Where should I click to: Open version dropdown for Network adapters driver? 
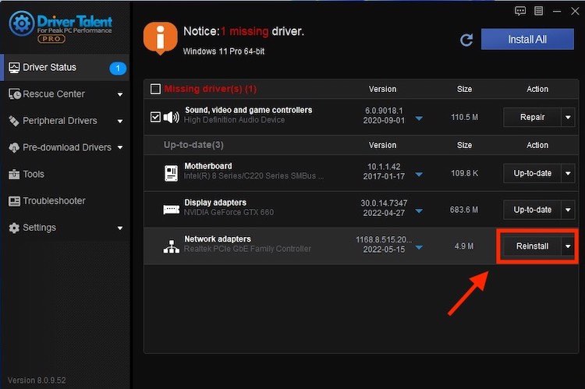419,247
